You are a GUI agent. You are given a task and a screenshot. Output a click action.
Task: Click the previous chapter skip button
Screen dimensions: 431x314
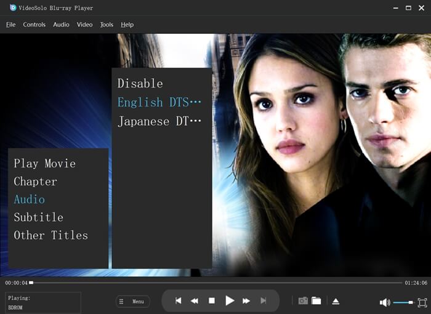(x=178, y=301)
